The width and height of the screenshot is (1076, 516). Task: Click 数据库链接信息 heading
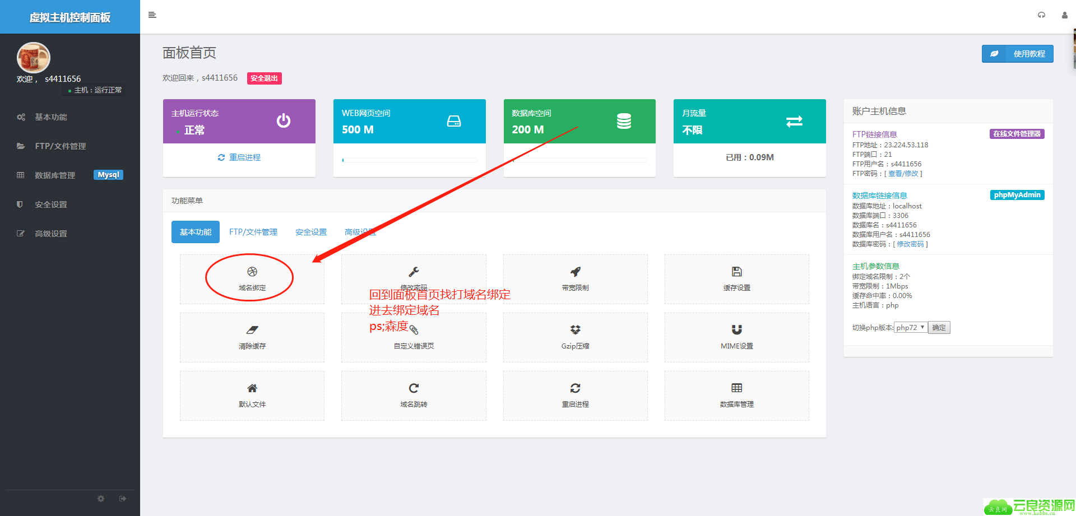coord(879,196)
